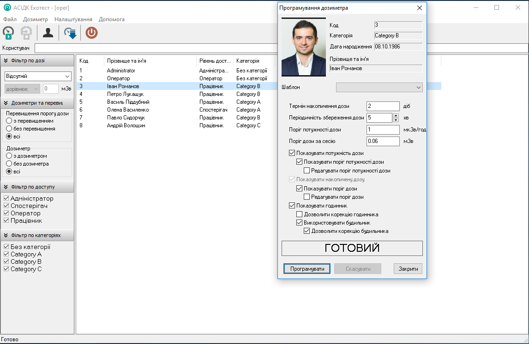Enable Редагувати поріг дози checkbox
The image size is (529, 344).
[307, 197]
